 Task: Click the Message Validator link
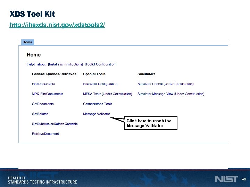(97, 114)
